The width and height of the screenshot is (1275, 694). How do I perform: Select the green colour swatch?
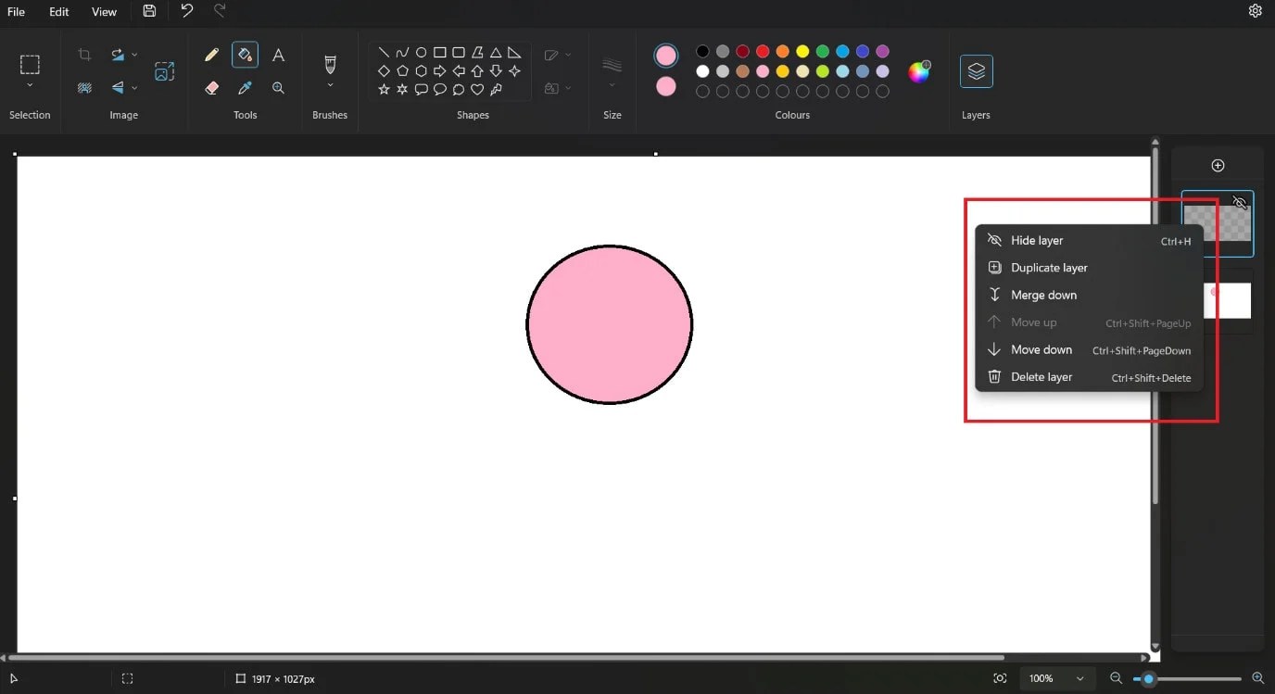coord(822,51)
